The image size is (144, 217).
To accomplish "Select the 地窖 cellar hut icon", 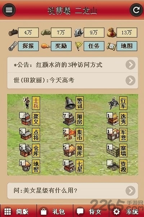I will [25, 166].
